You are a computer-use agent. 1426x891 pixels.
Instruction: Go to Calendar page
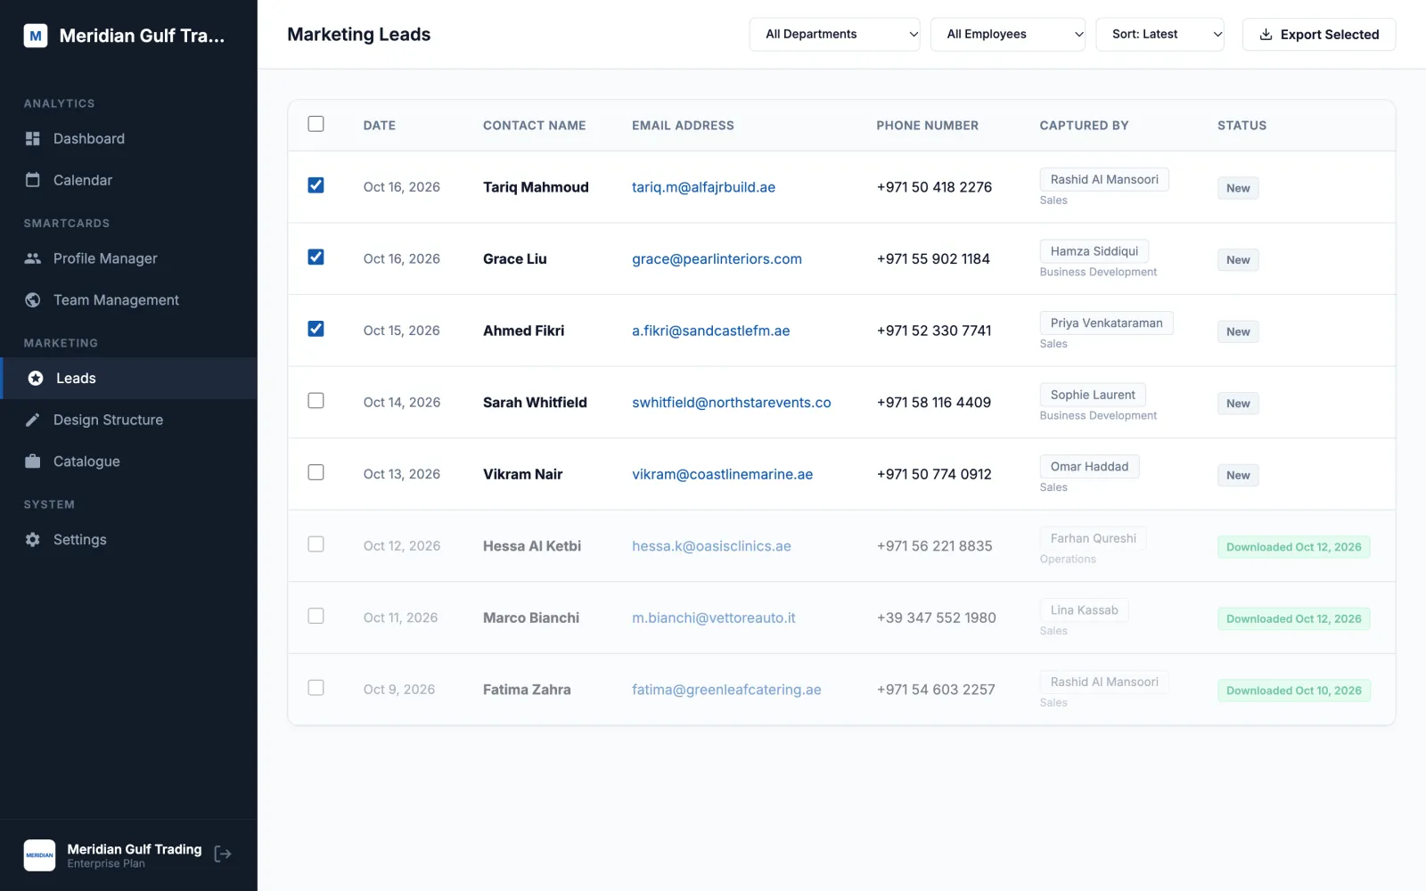pyautogui.click(x=128, y=180)
